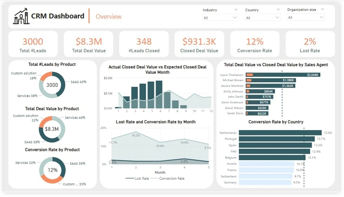Expand the chevron beside Organization size label
344x197 pixels.
(x=322, y=9)
